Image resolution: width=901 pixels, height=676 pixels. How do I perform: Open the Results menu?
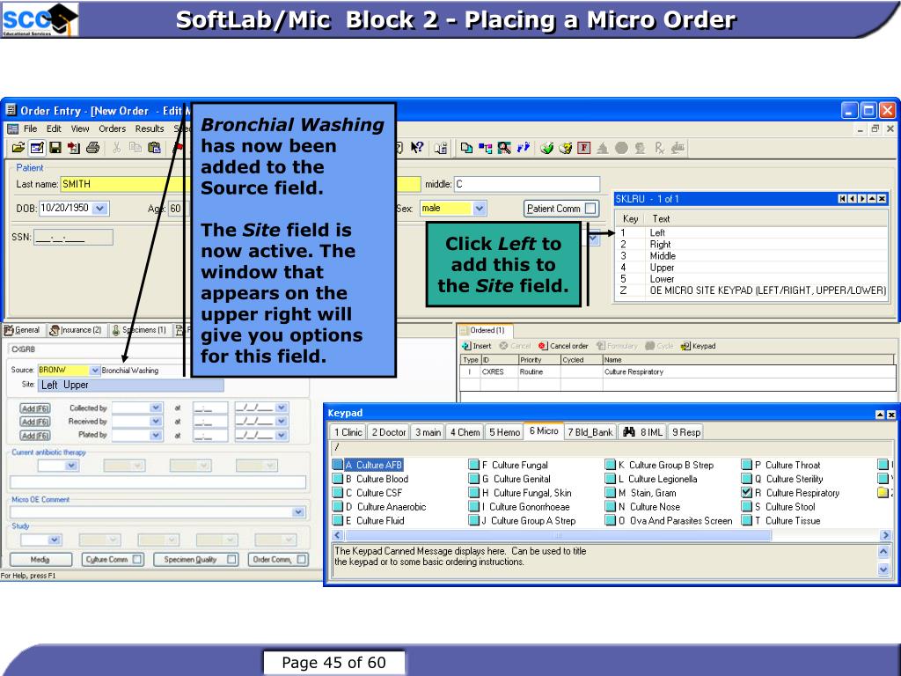150,129
